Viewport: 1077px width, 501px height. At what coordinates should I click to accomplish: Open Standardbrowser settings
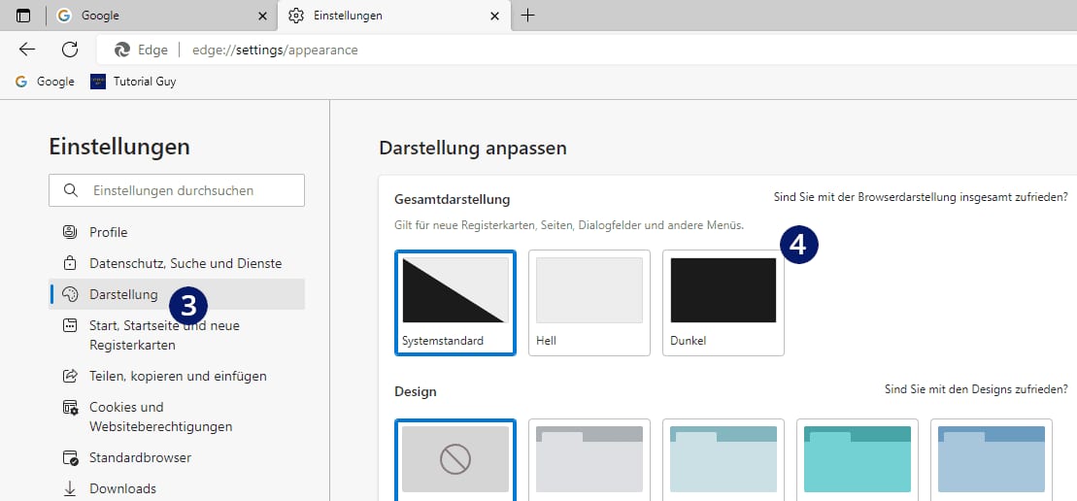pyautogui.click(x=177, y=457)
